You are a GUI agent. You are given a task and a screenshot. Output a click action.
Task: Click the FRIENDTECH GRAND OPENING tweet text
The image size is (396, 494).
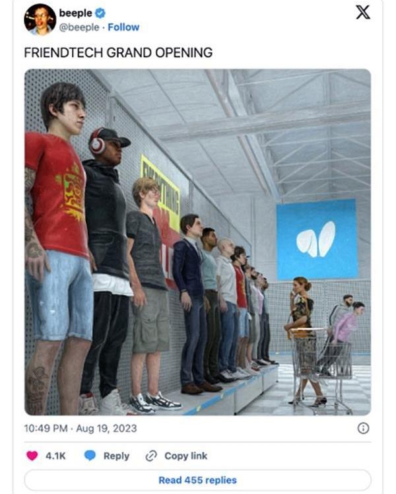click(118, 53)
